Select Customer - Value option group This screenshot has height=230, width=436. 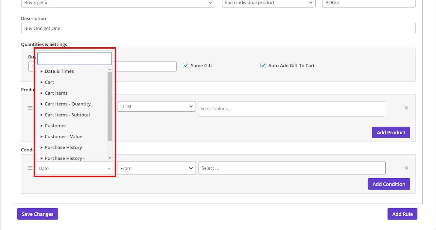click(63, 137)
